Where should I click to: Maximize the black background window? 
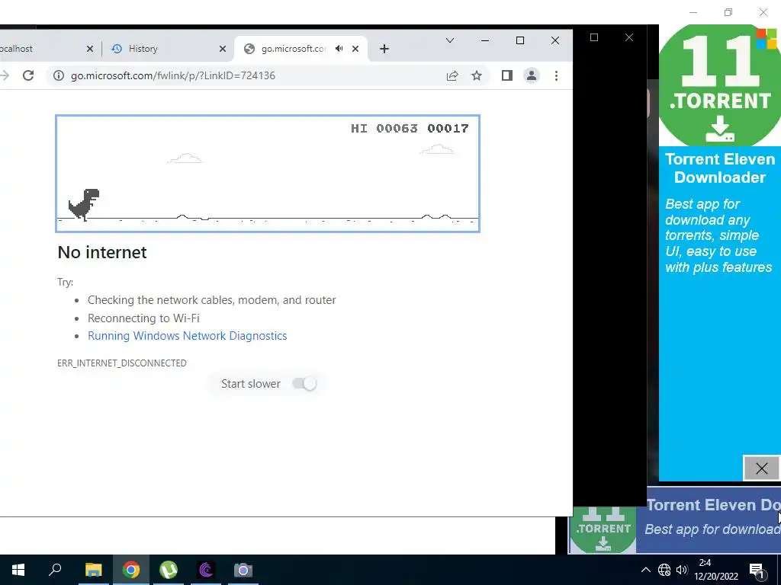tap(593, 37)
